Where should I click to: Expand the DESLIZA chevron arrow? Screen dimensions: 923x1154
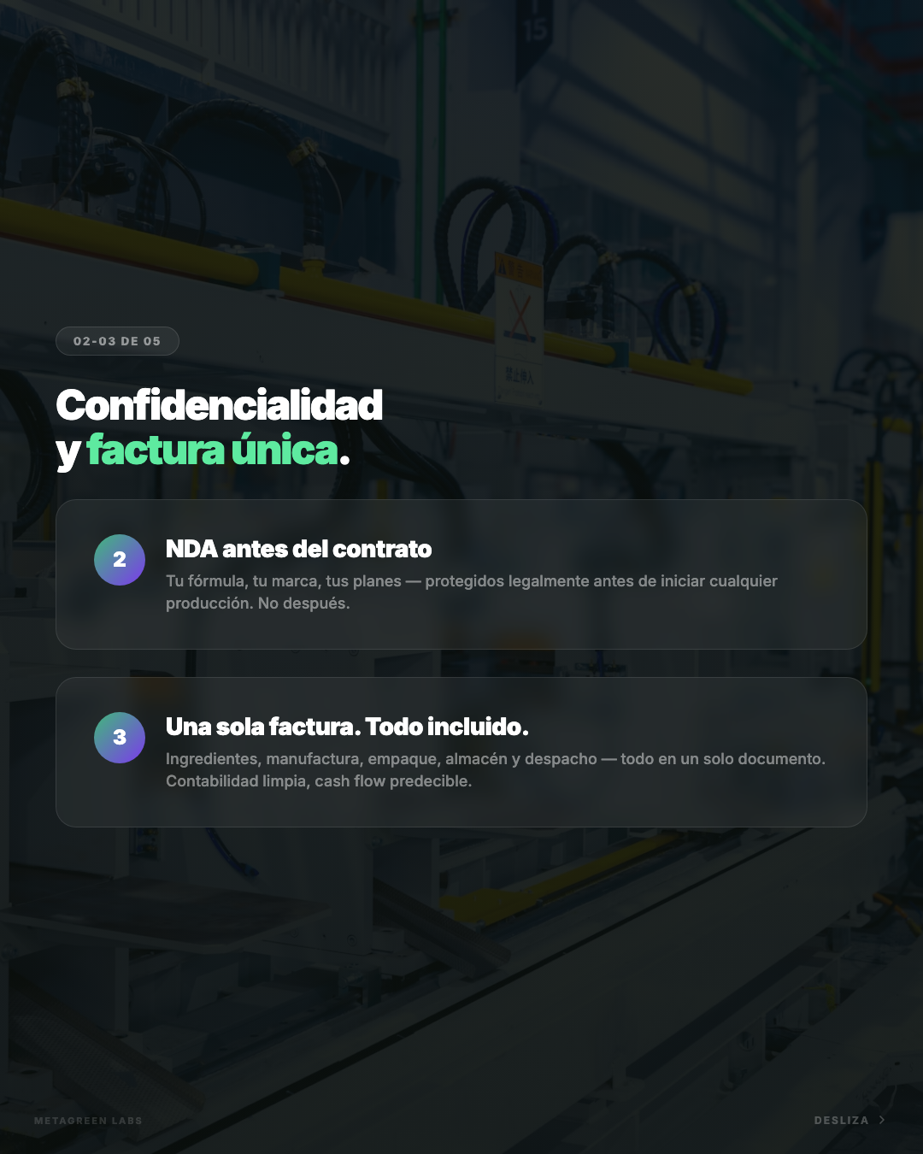click(881, 1120)
